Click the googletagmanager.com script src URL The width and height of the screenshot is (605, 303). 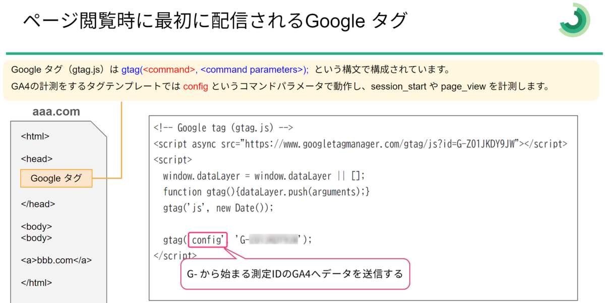pyautogui.click(x=382, y=144)
